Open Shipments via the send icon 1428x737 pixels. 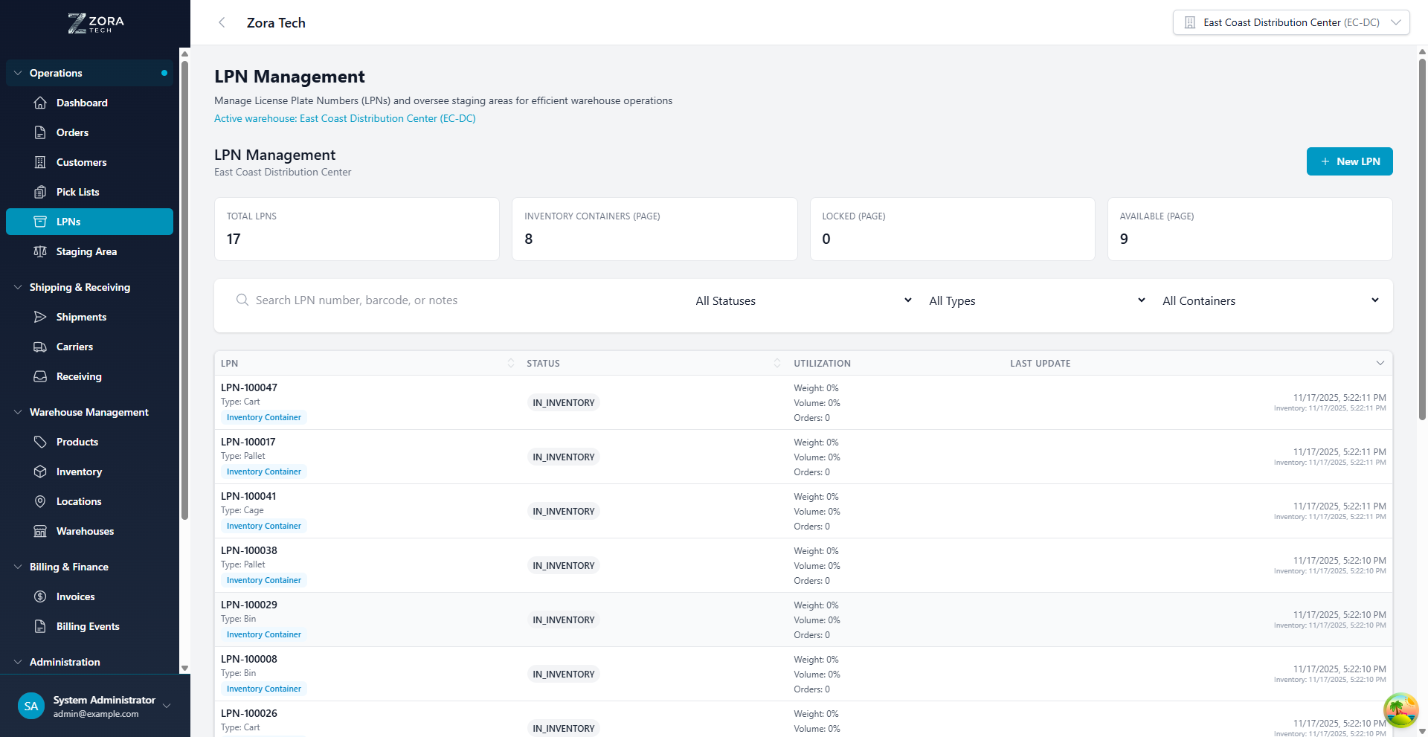click(41, 317)
